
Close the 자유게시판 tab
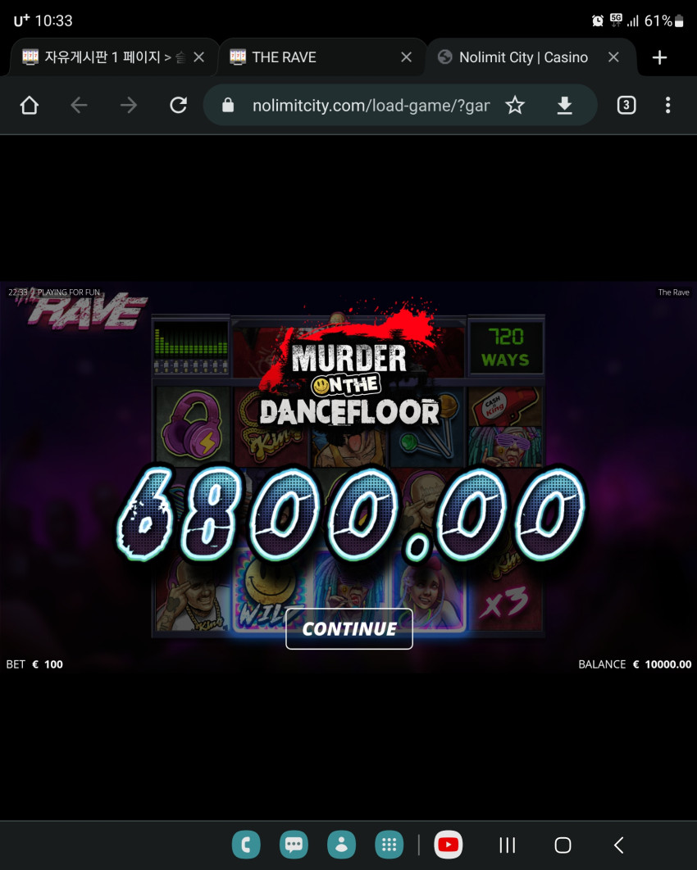[x=198, y=57]
